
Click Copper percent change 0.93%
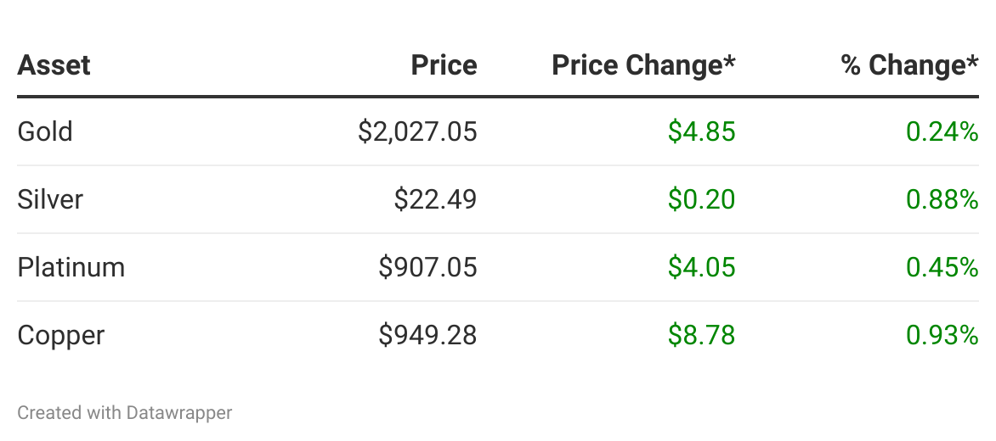pyautogui.click(x=942, y=335)
